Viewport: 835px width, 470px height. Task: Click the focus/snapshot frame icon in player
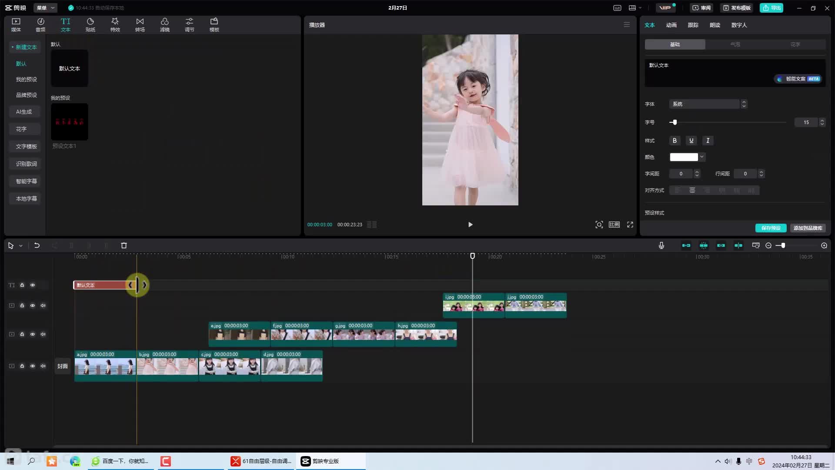(x=599, y=225)
